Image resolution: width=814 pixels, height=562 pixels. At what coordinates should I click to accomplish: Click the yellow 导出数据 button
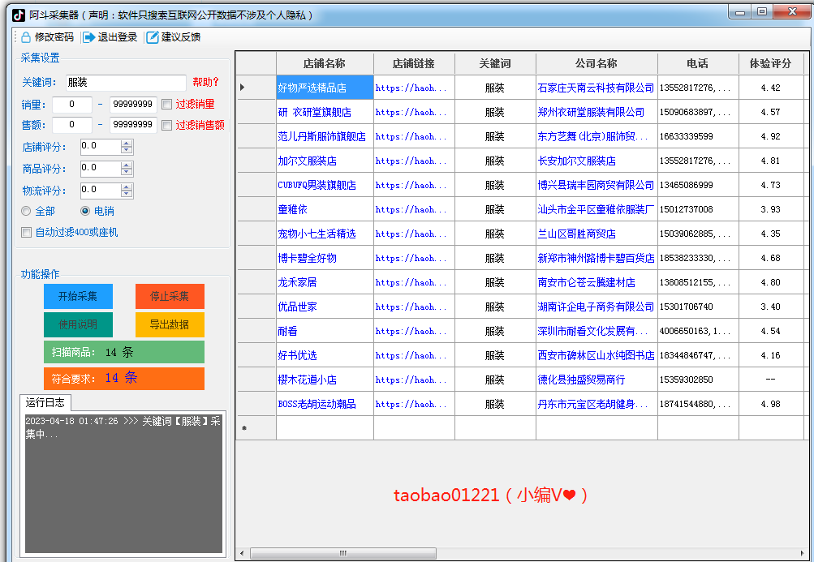pyautogui.click(x=170, y=324)
